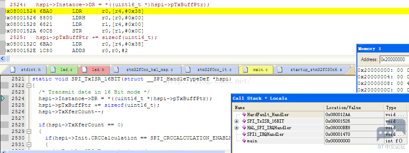The width and height of the screenshot is (409, 153).
Task: Click the file icon on stdint.h tab
Action: (x=13, y=70)
